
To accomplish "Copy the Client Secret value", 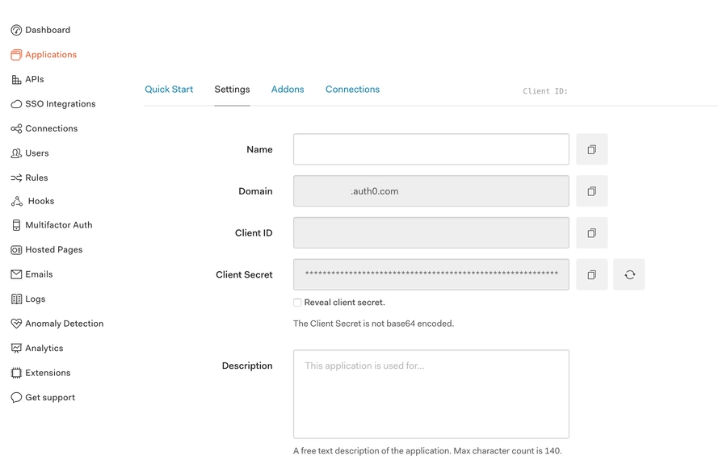I will (591, 275).
